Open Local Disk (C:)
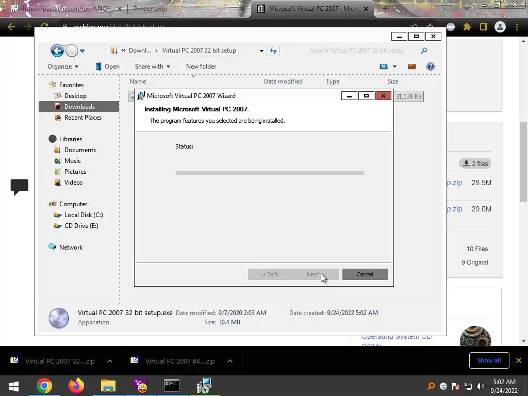This screenshot has height=396, width=528. point(84,214)
